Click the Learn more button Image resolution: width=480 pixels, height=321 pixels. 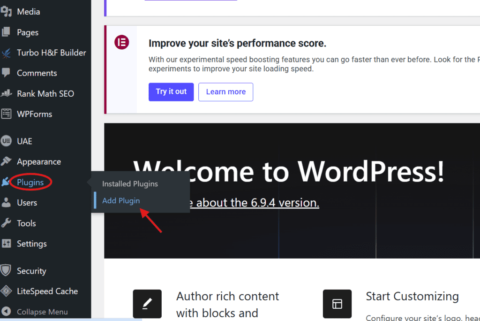coord(225,92)
